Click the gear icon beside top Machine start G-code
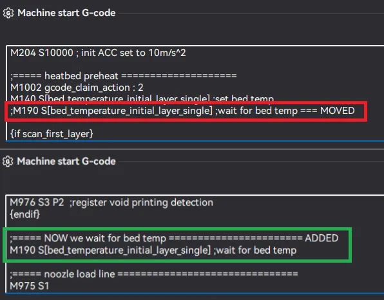384x300 pixels. [x=8, y=13]
